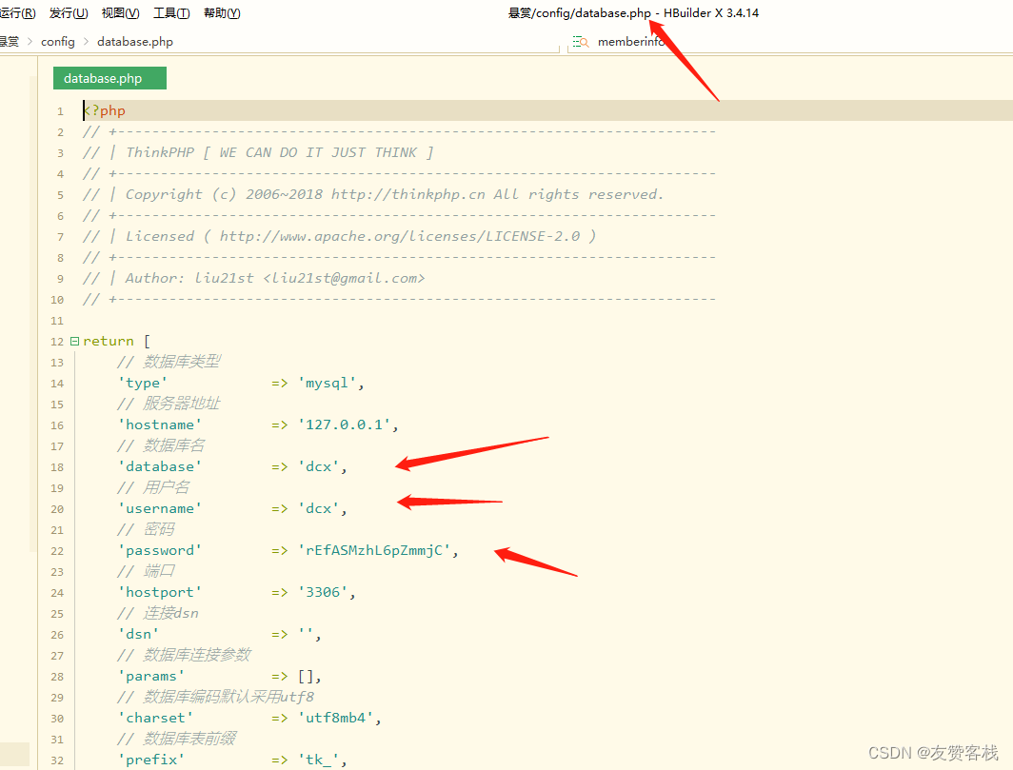This screenshot has height=770, width=1013.
Task: Click the 'rEfASMzhL6pZmmjC' password value
Action: (x=374, y=550)
